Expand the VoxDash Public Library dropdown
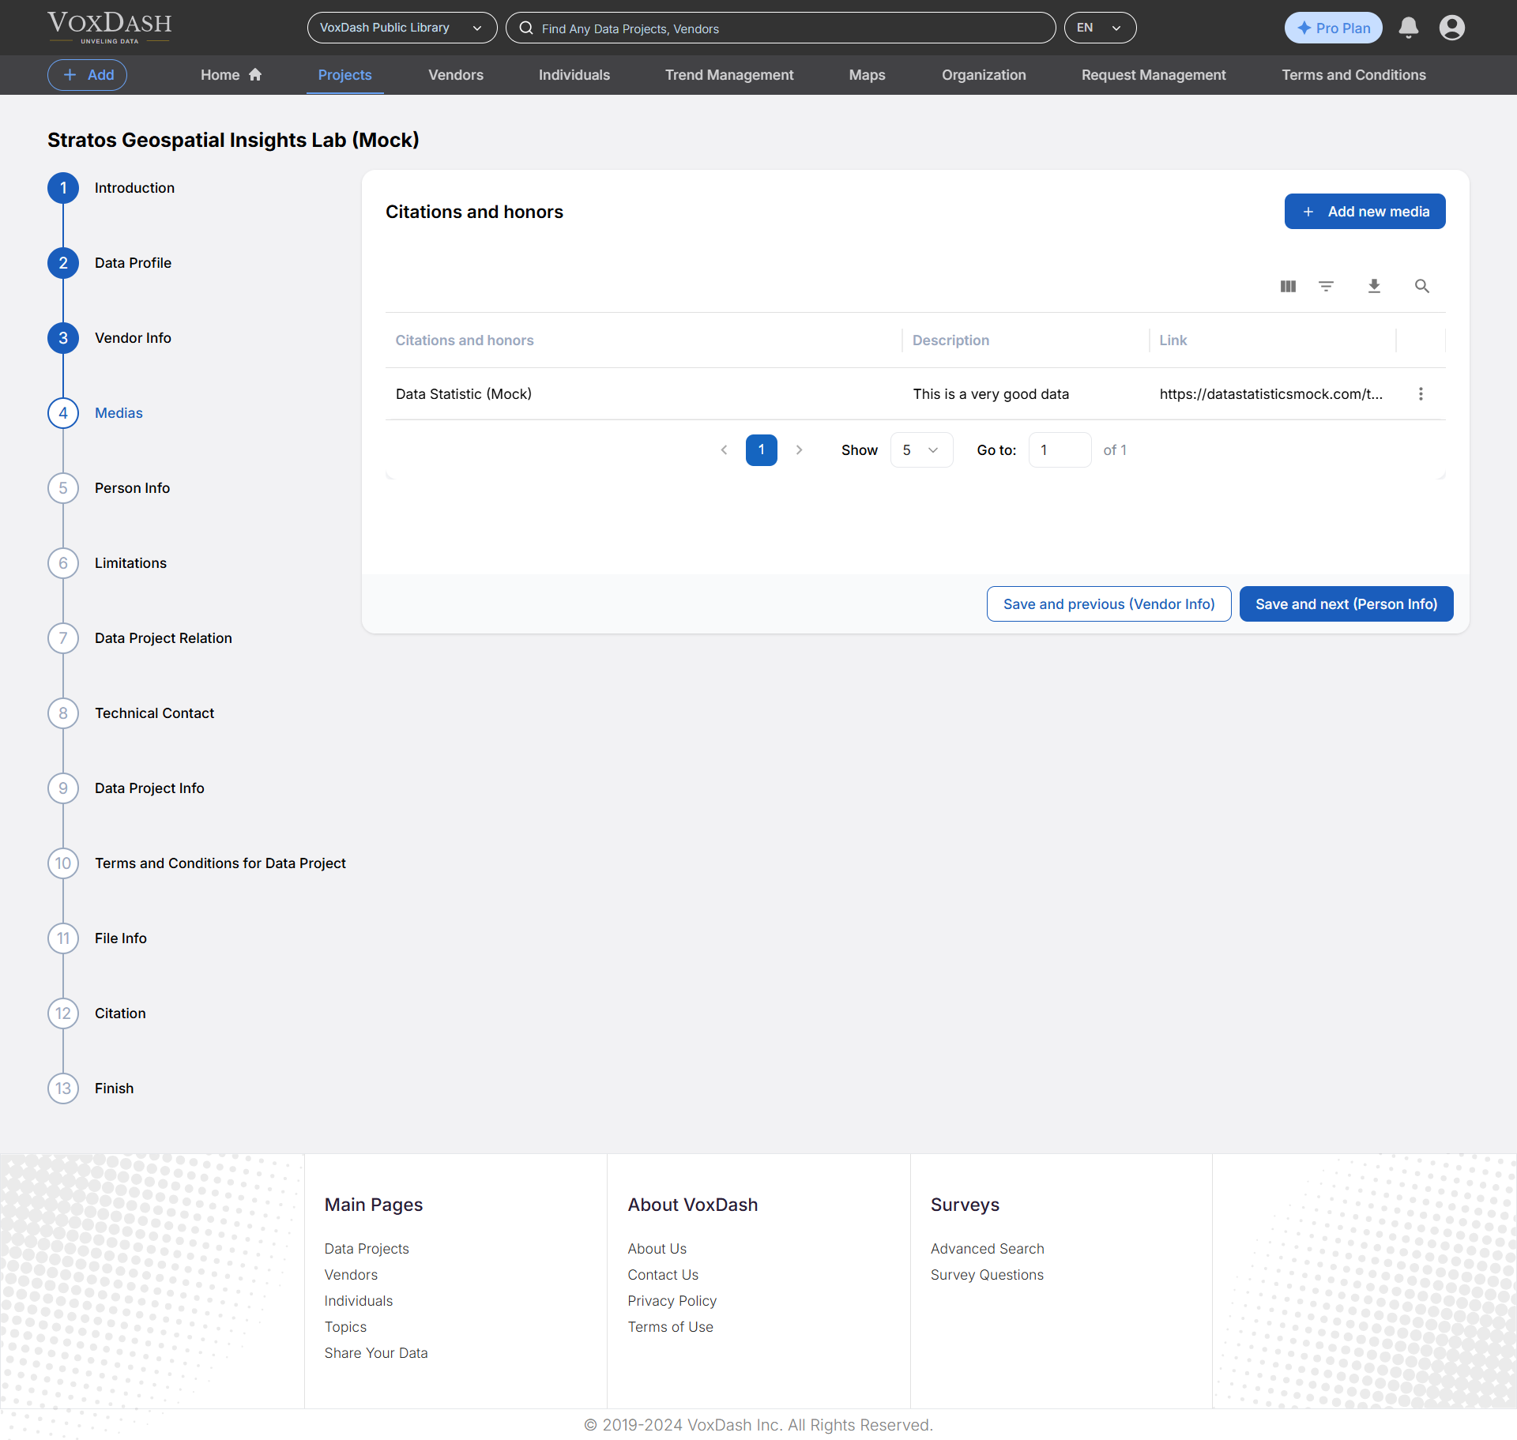The width and height of the screenshot is (1517, 1440). point(401,28)
